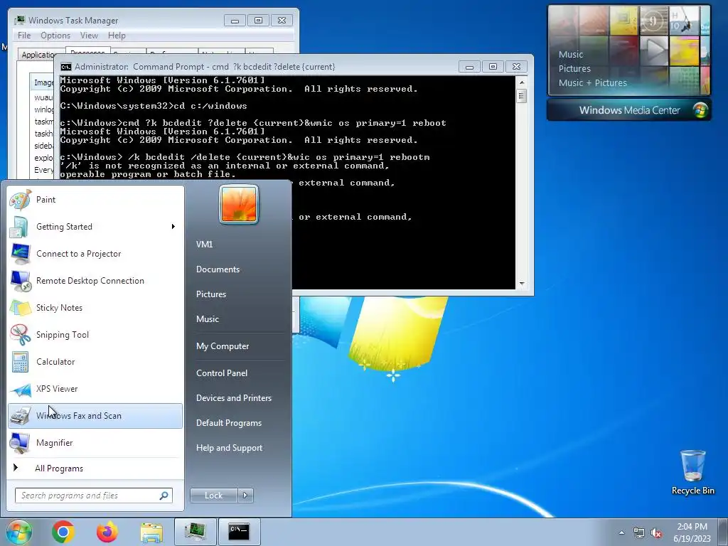Open Magnifier
The height and width of the screenshot is (546, 728).
tap(95, 443)
